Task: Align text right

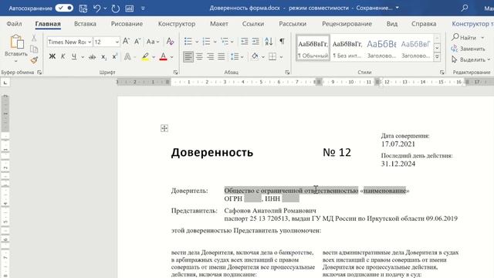Action: coord(211,56)
